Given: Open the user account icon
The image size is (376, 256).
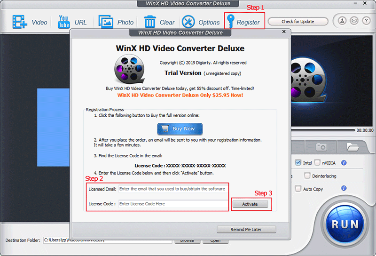Looking at the screenshot, I should [x=342, y=21].
